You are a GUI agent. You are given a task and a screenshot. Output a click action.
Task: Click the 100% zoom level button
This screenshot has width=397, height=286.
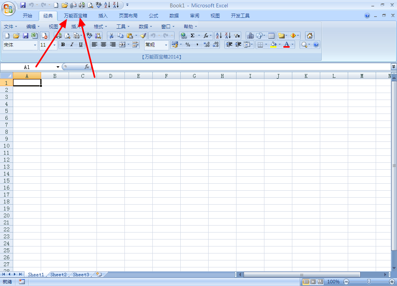(333, 282)
